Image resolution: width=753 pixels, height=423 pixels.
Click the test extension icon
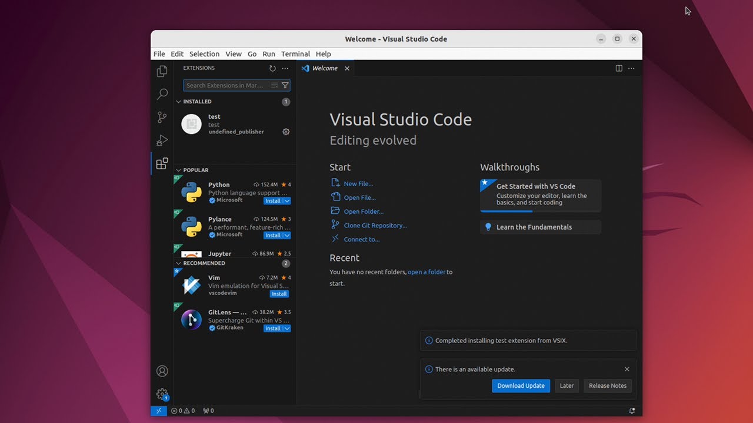click(191, 124)
